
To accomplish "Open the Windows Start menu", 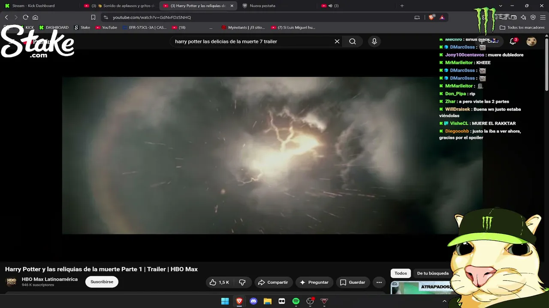I will 225,301.
